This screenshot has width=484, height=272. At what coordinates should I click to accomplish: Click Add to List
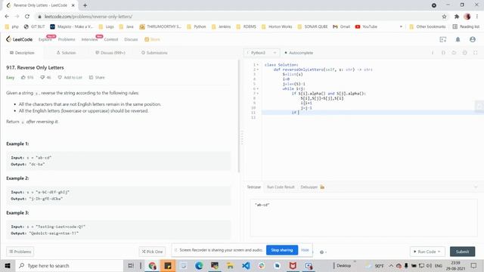70,77
